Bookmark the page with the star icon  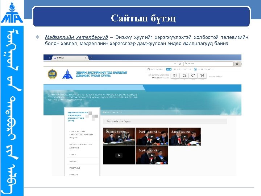pyautogui.click(x=237, y=64)
